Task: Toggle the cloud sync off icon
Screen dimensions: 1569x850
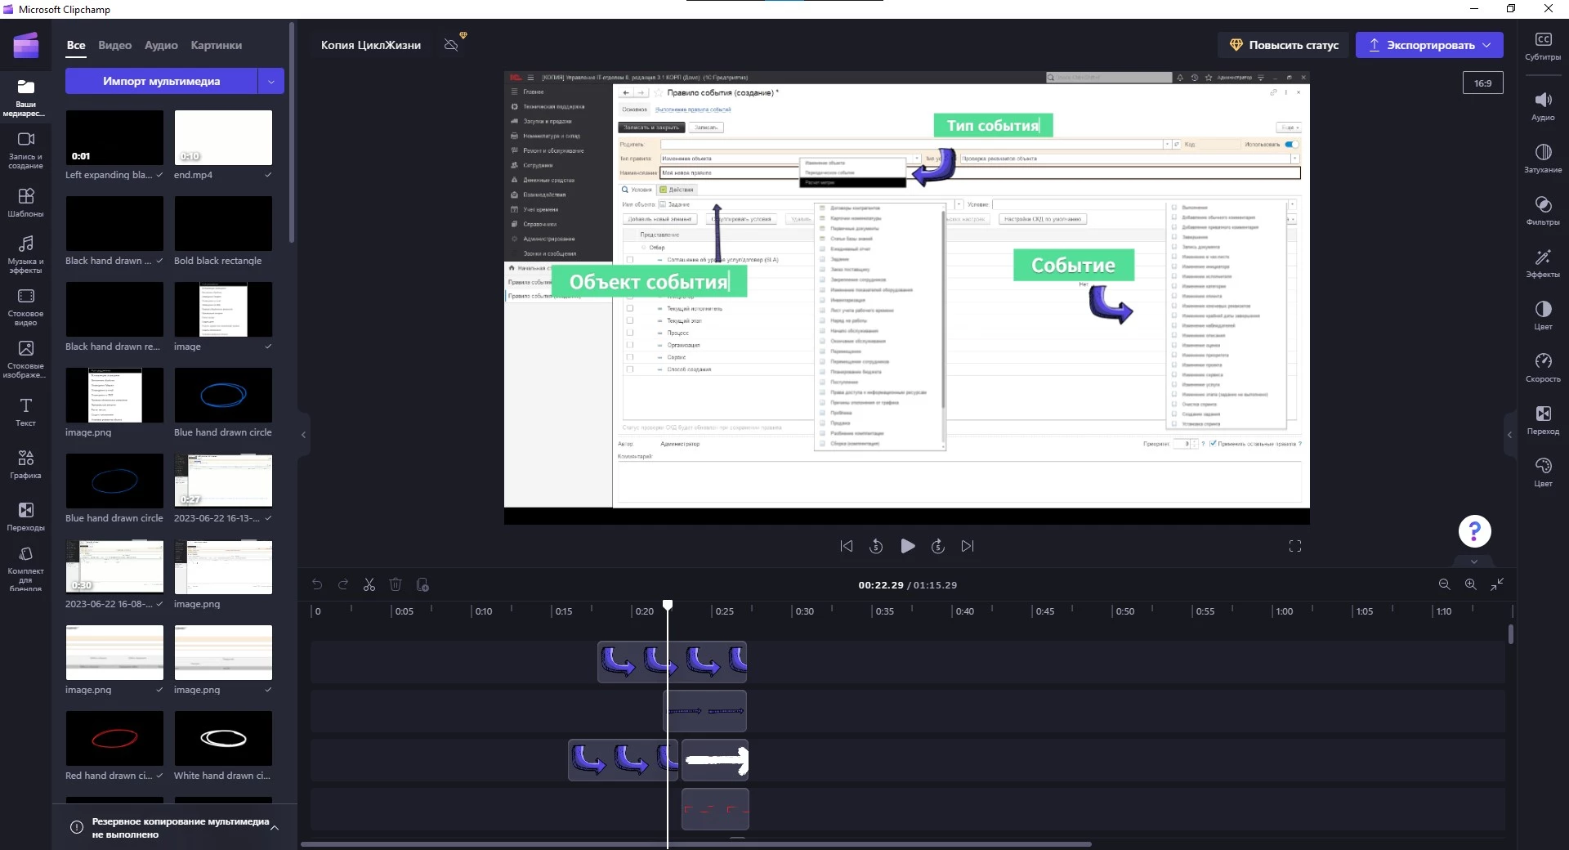Action: 451,45
